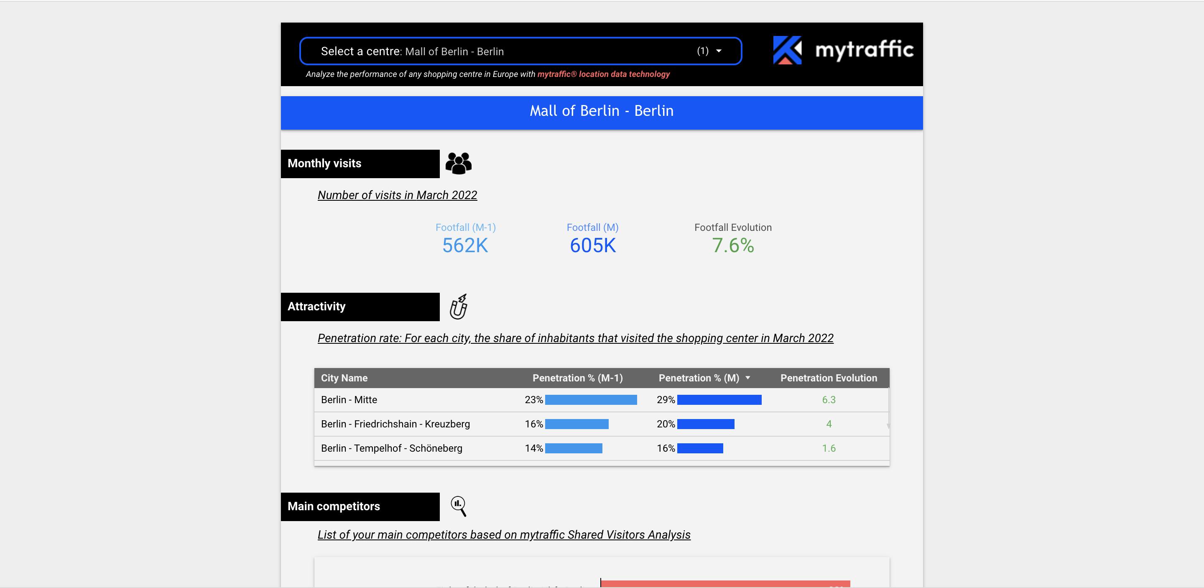Click evolution value 4 for Friedrichshain
This screenshot has width=1204, height=588.
(x=829, y=424)
